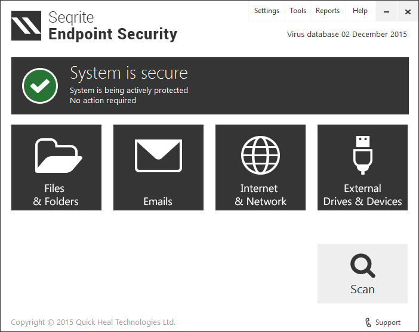
Task: Close the Seqrite Endpoint Security window
Action: 408,11
